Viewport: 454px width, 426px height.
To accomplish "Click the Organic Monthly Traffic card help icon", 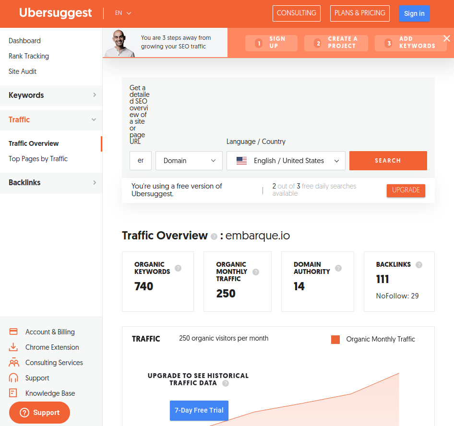I will tap(256, 272).
